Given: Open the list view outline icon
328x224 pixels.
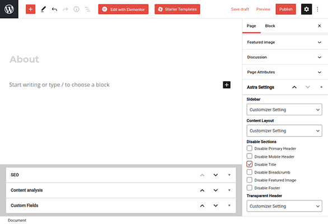Looking at the screenshot, I should click(x=87, y=9).
